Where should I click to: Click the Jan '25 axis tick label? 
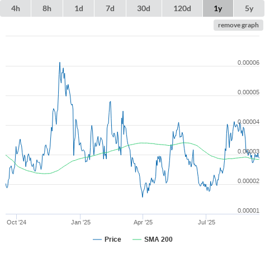point(81,222)
